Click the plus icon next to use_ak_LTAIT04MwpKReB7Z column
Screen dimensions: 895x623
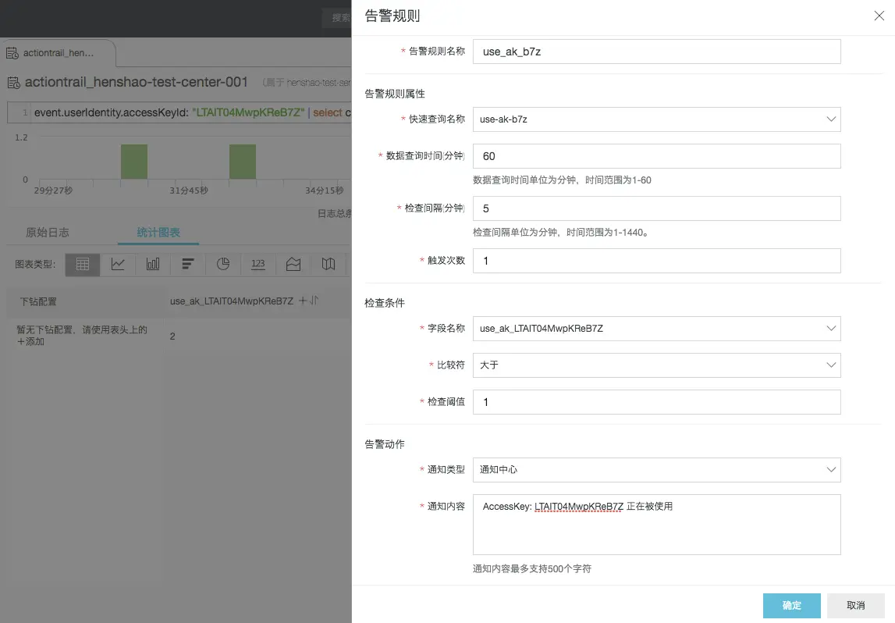303,301
